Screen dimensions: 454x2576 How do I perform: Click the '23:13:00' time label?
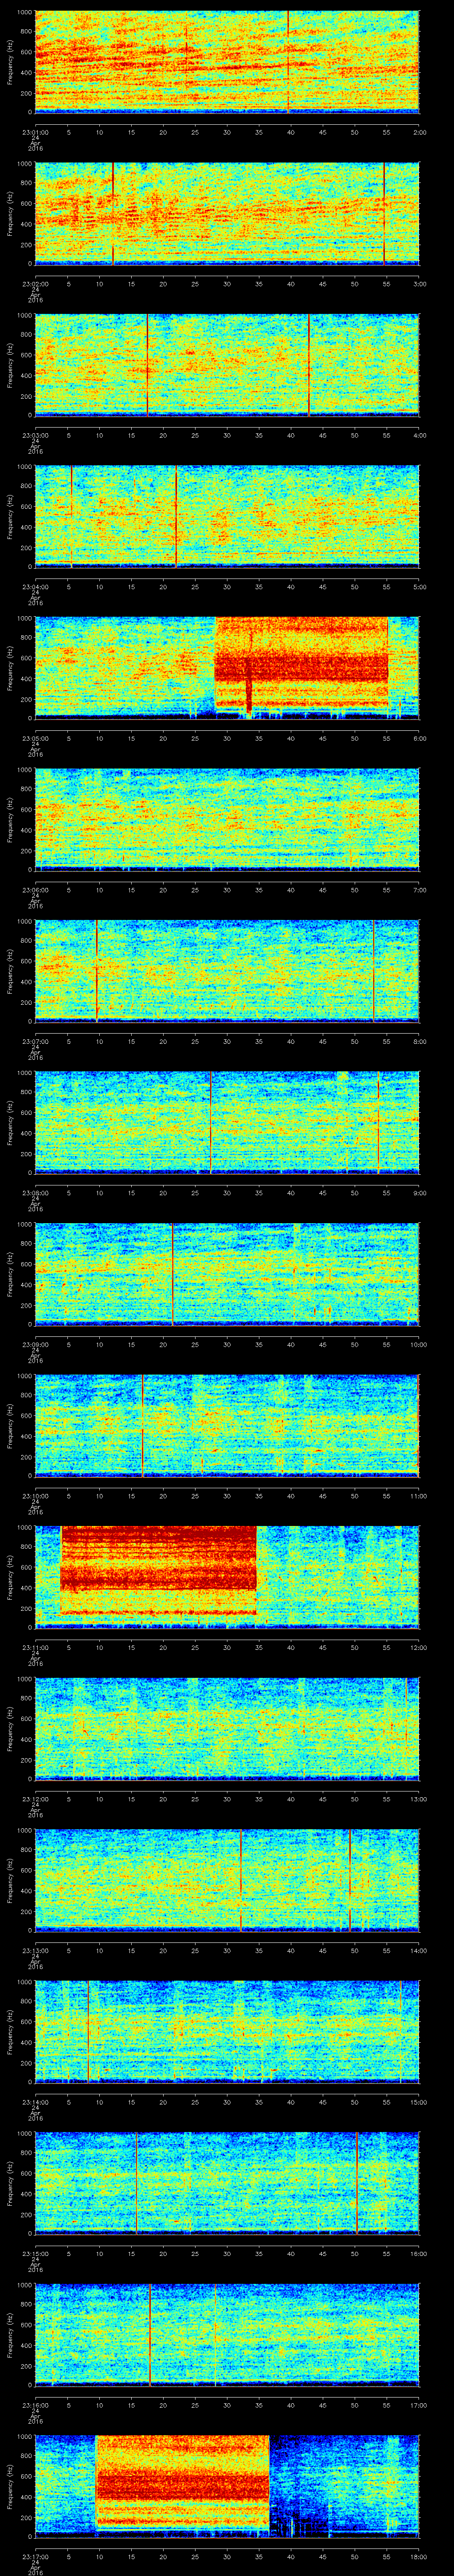point(35,1949)
